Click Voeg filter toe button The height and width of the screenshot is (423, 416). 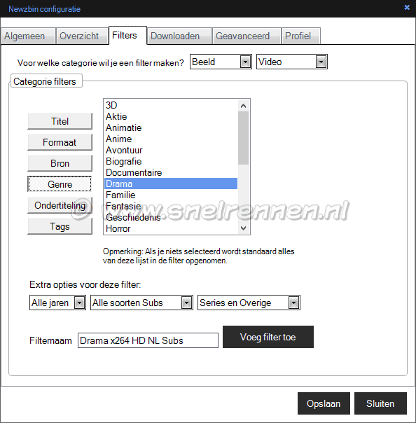pos(268,337)
